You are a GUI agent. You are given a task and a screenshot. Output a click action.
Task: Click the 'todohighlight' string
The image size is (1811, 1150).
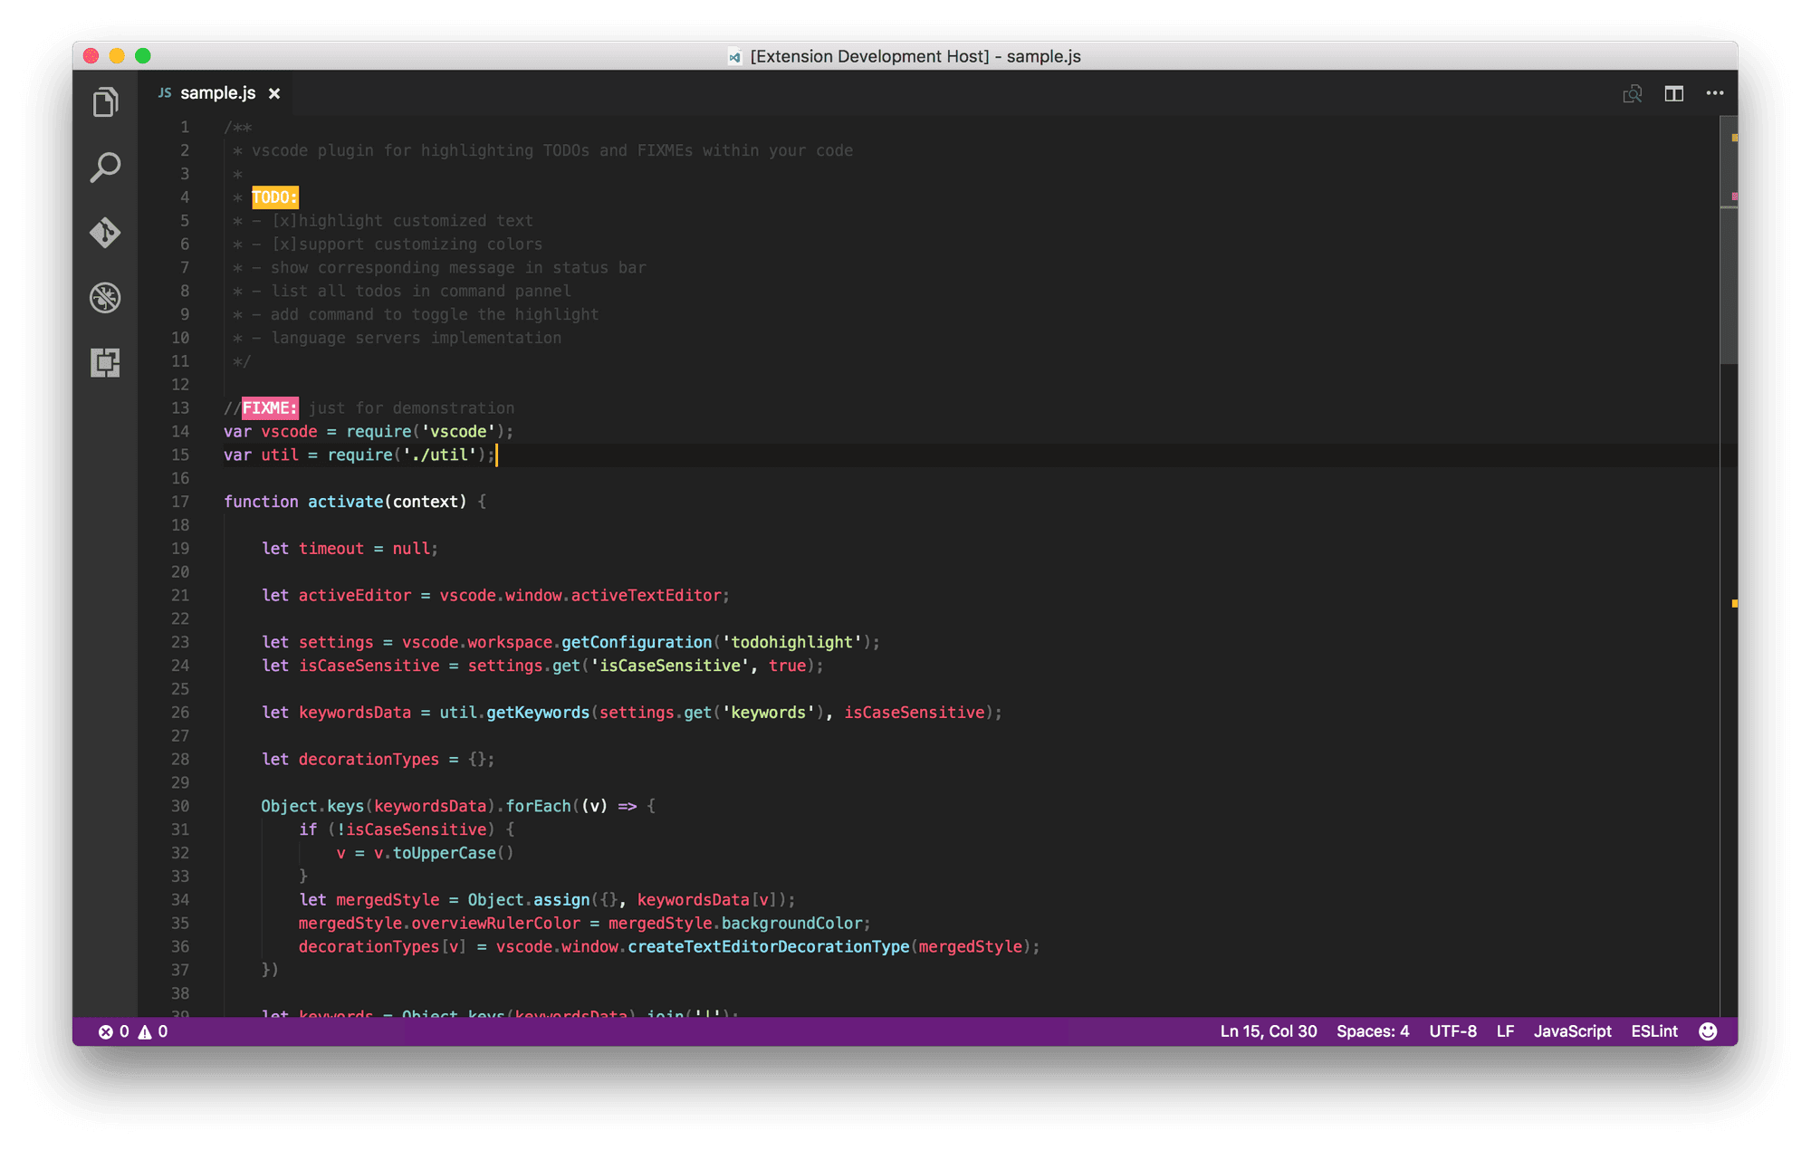[791, 642]
